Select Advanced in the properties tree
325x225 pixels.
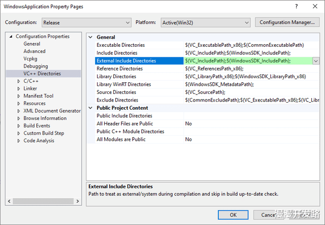[35, 51]
